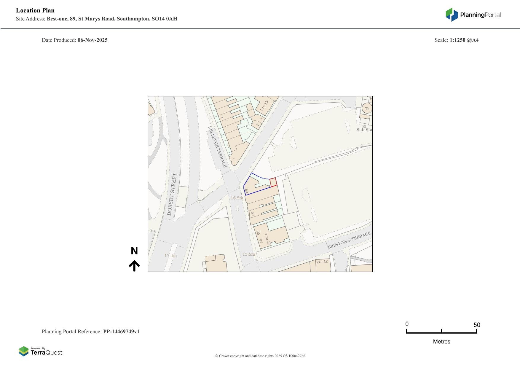This screenshot has height=368, width=520.
Task: Click the Planning Portal logo icon
Action: click(x=452, y=15)
